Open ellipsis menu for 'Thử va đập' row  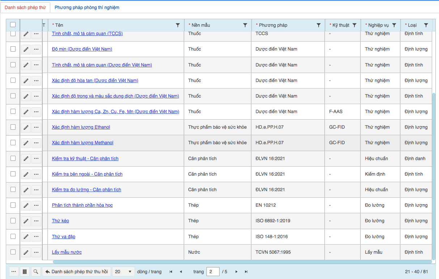pos(36,237)
